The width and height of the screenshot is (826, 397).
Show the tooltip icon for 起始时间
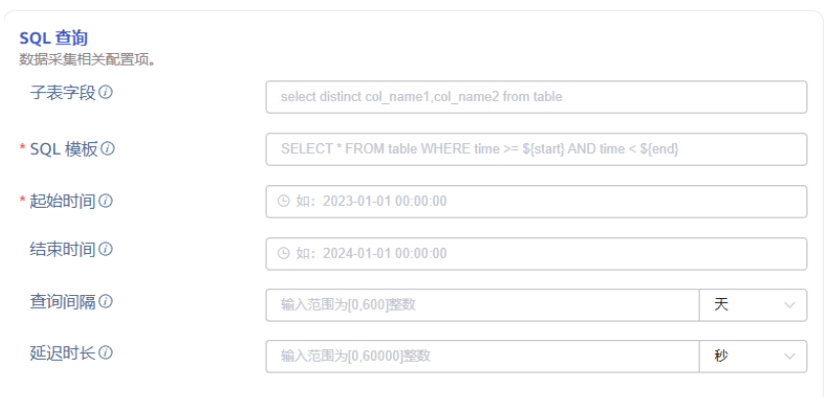point(105,201)
